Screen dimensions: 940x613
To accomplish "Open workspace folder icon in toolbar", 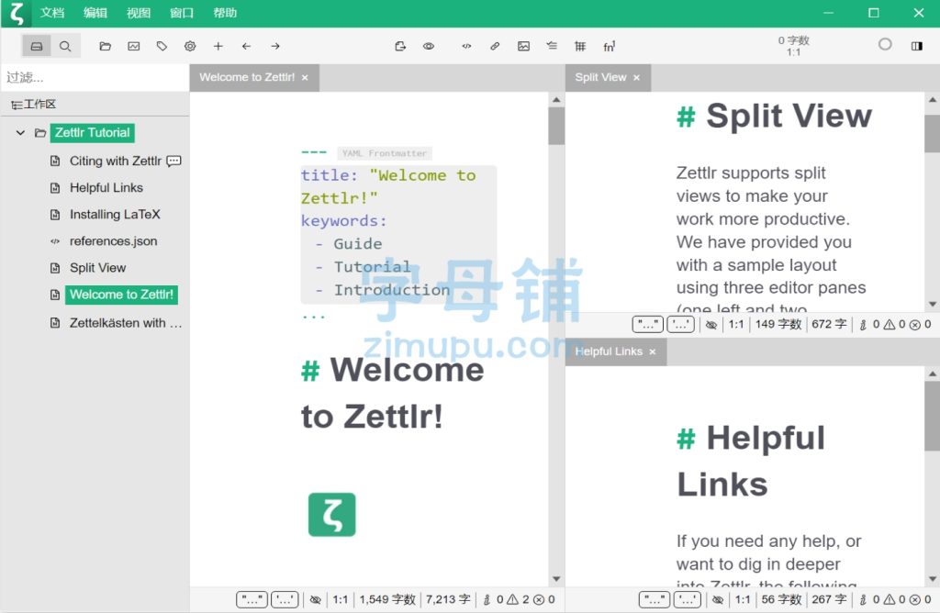I will [105, 46].
